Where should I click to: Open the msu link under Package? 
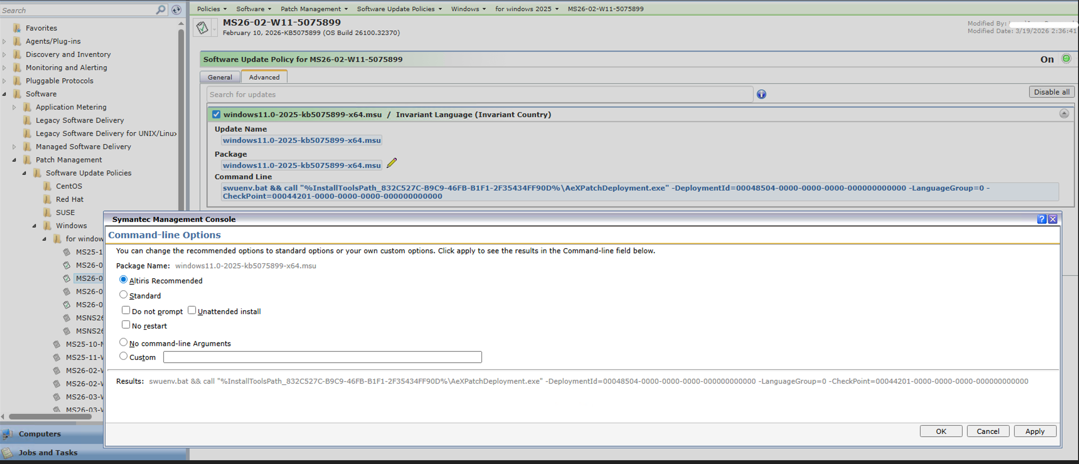pyautogui.click(x=302, y=165)
